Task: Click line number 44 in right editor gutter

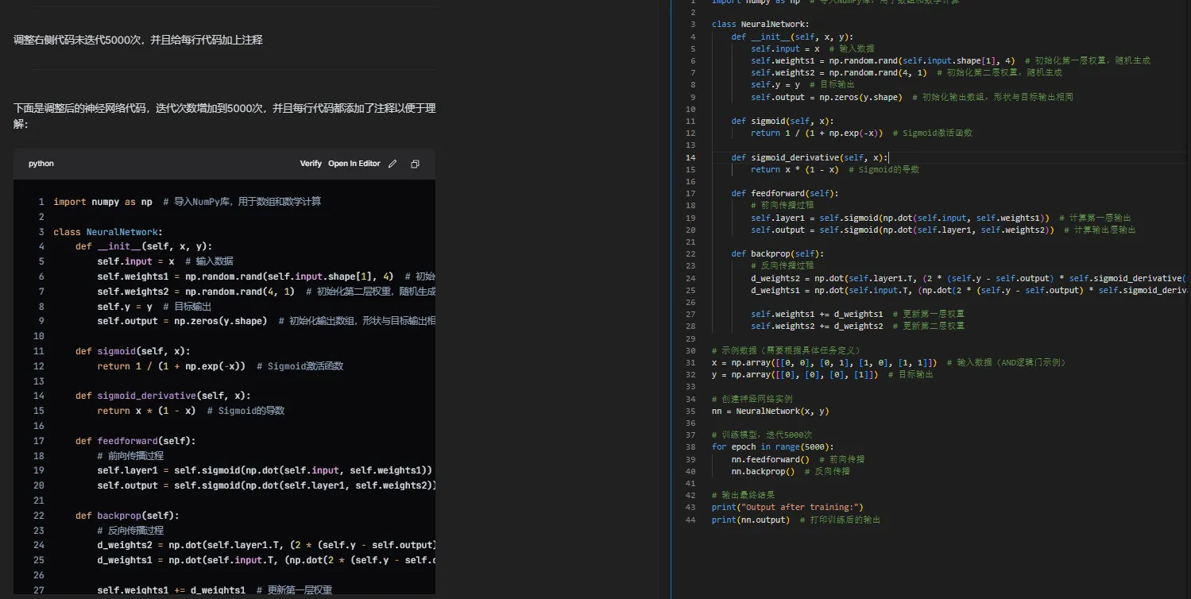Action: tap(691, 520)
